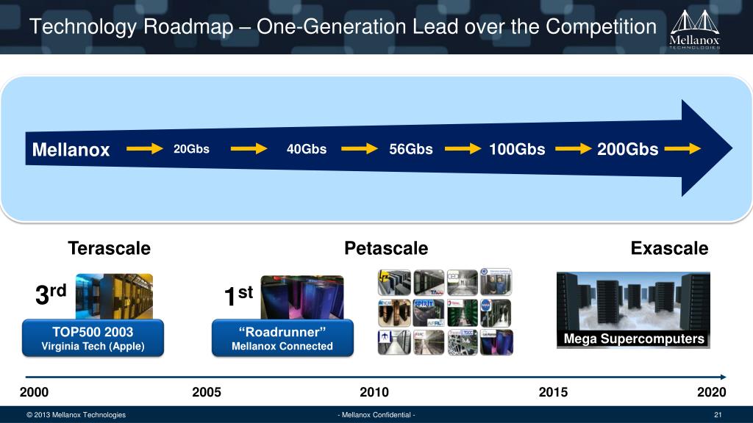Select the 20Gbs speed label
753x423 pixels.
point(191,149)
